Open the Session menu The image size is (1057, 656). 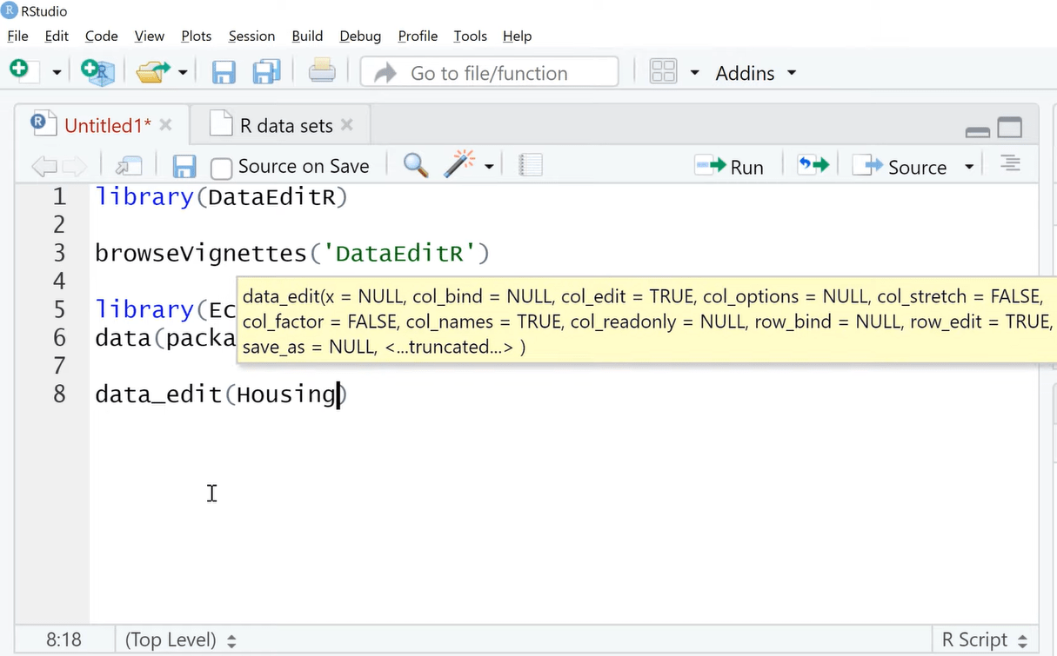251,36
